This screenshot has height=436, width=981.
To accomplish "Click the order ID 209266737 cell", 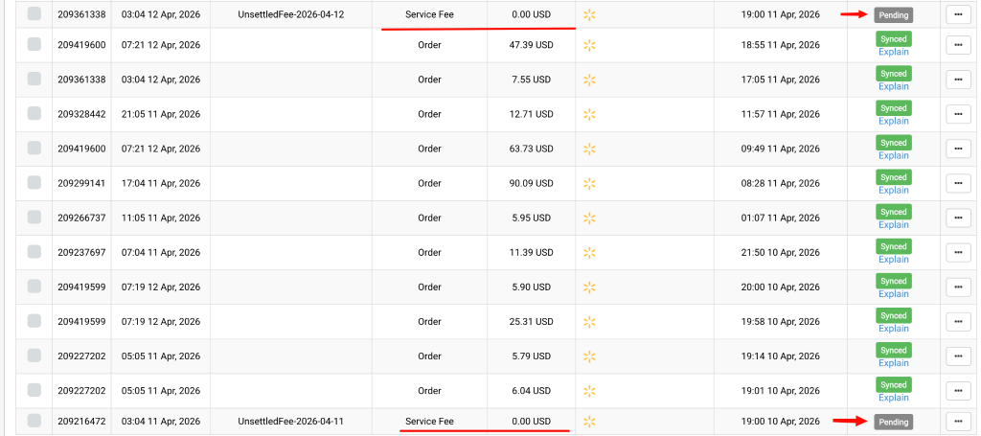I will pyautogui.click(x=81, y=218).
